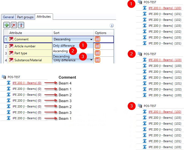
Task: Switch to the General tab
Action: [x=8, y=17]
